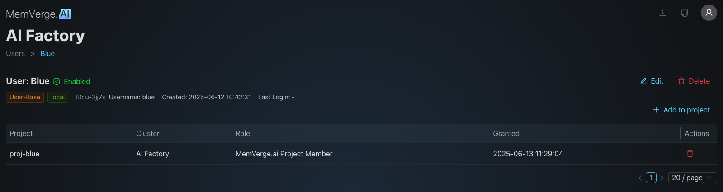Image resolution: width=723 pixels, height=192 pixels.
Task: Click the download icon in header
Action: [x=663, y=13]
